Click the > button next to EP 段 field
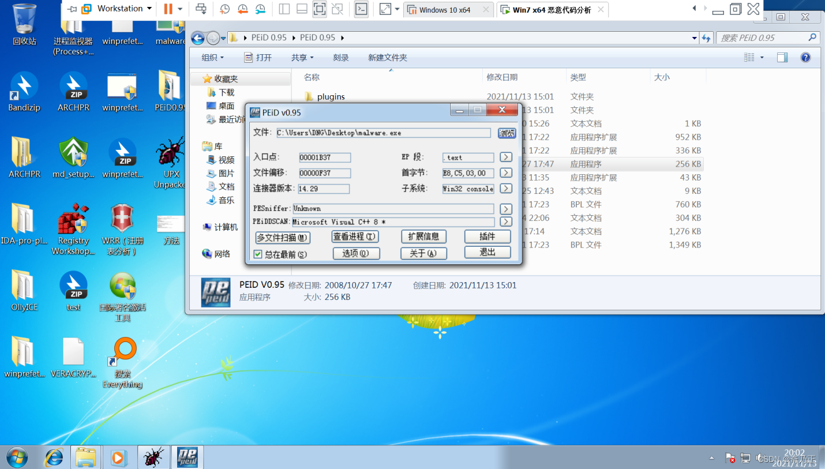 coord(505,157)
